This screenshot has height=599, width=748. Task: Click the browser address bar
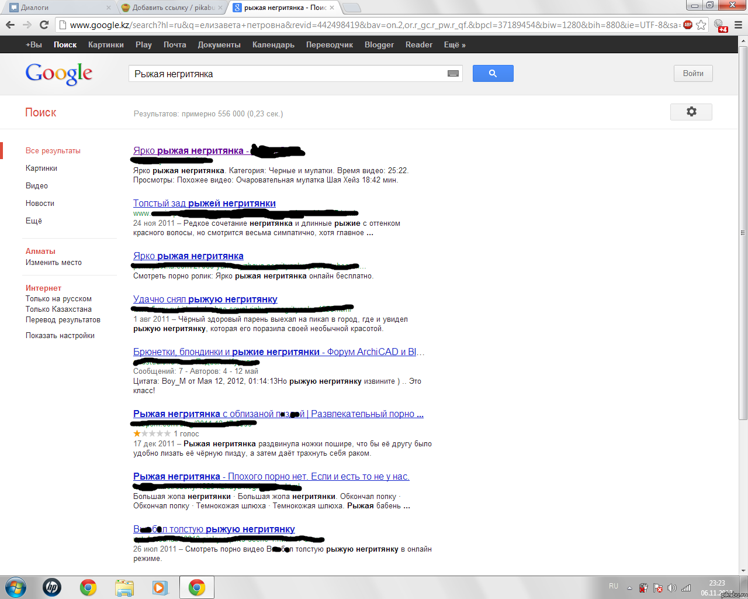pyautogui.click(x=374, y=25)
